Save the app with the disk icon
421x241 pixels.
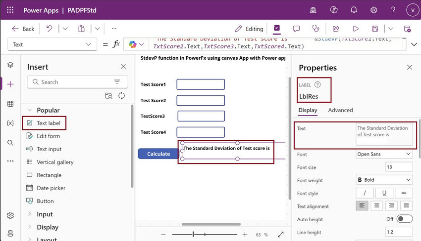point(375,28)
